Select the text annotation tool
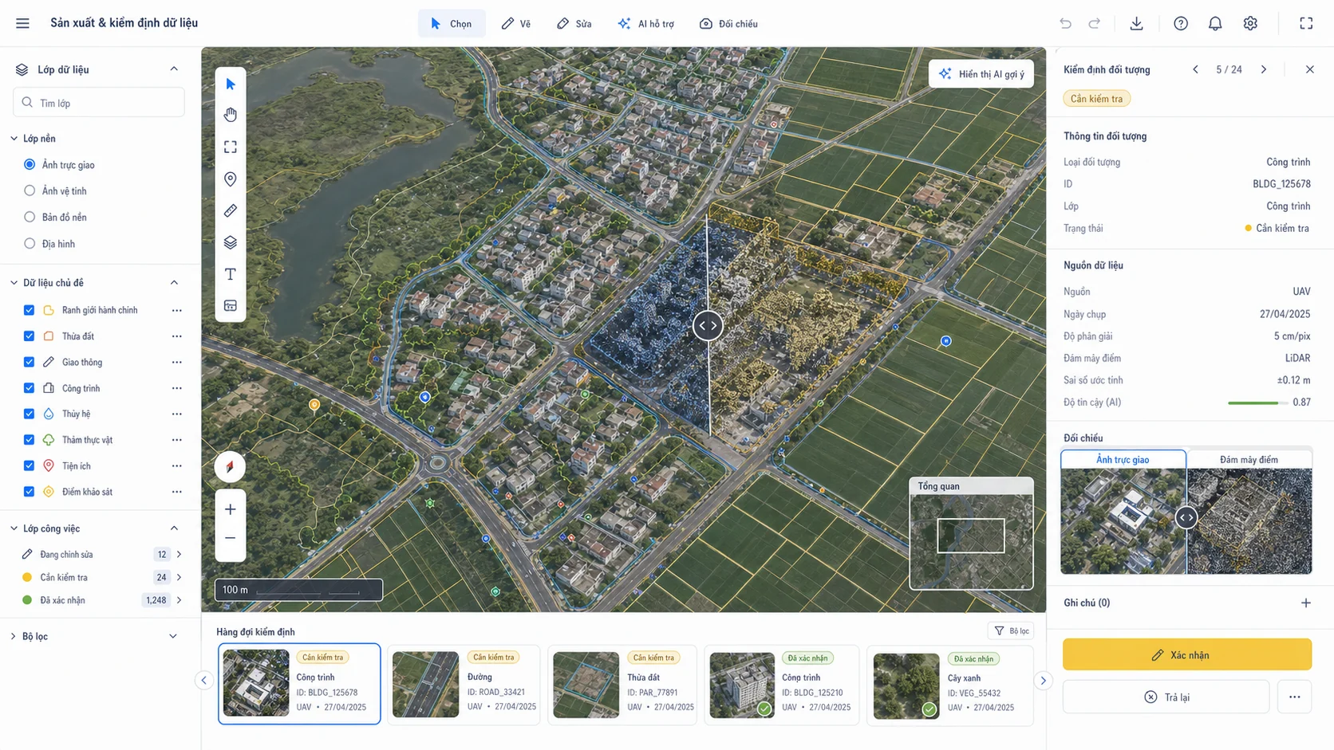This screenshot has height=750, width=1334. tap(231, 274)
